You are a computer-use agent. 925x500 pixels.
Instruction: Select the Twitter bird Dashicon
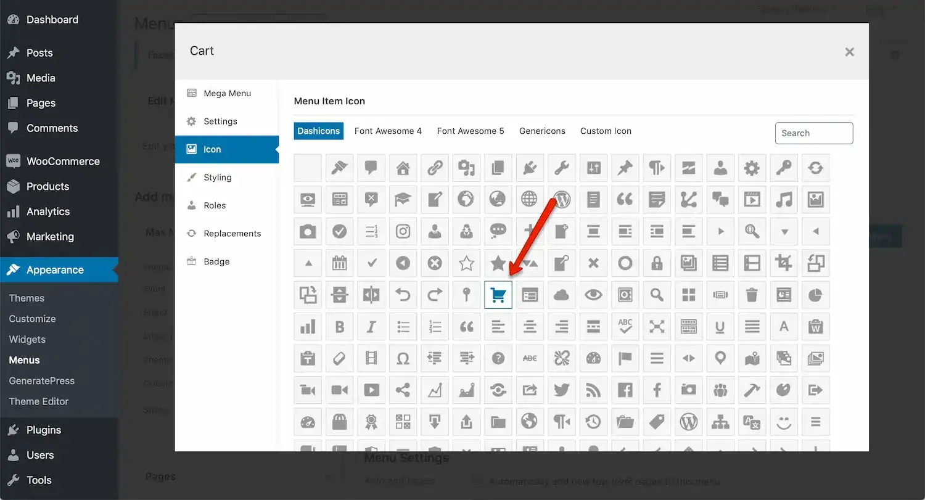(562, 390)
